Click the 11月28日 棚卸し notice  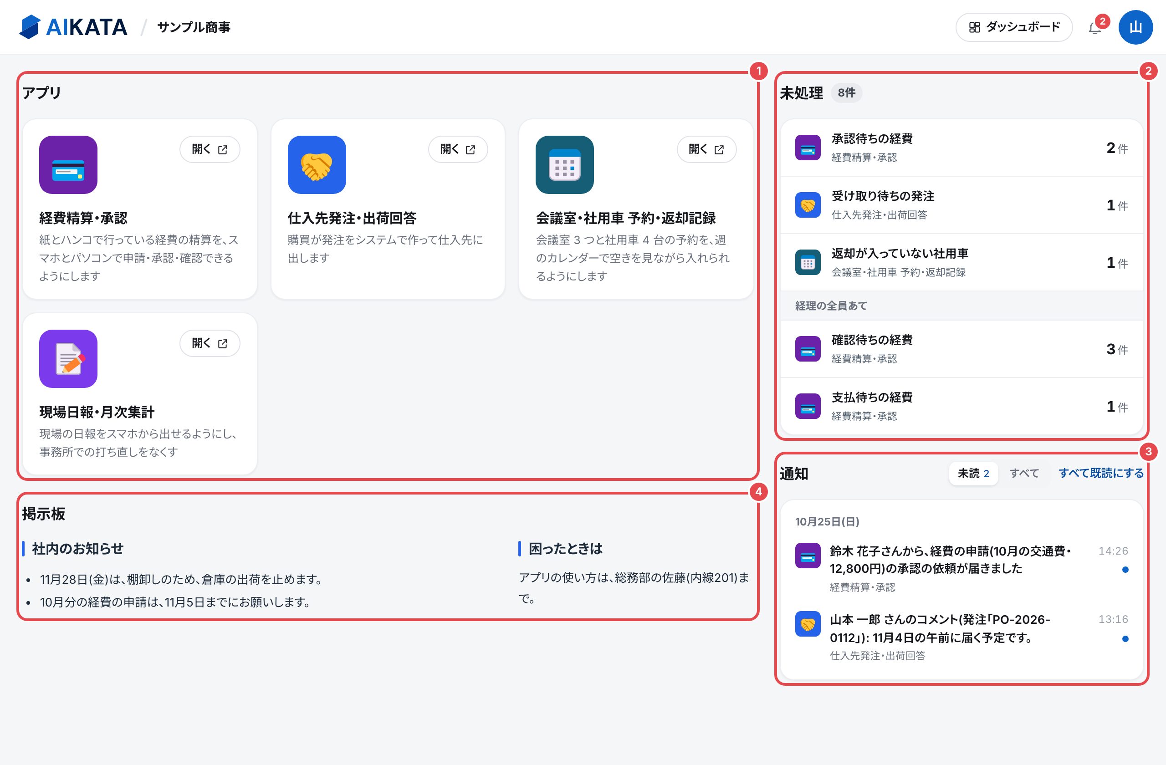(182, 579)
